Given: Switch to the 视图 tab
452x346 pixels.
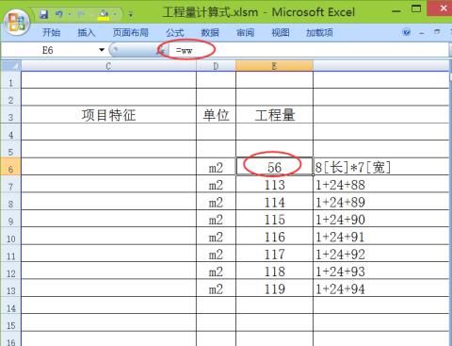Looking at the screenshot, I should click(x=281, y=32).
